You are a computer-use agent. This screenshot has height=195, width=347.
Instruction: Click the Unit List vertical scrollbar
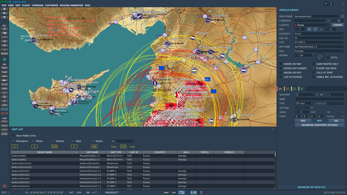(x=275, y=170)
